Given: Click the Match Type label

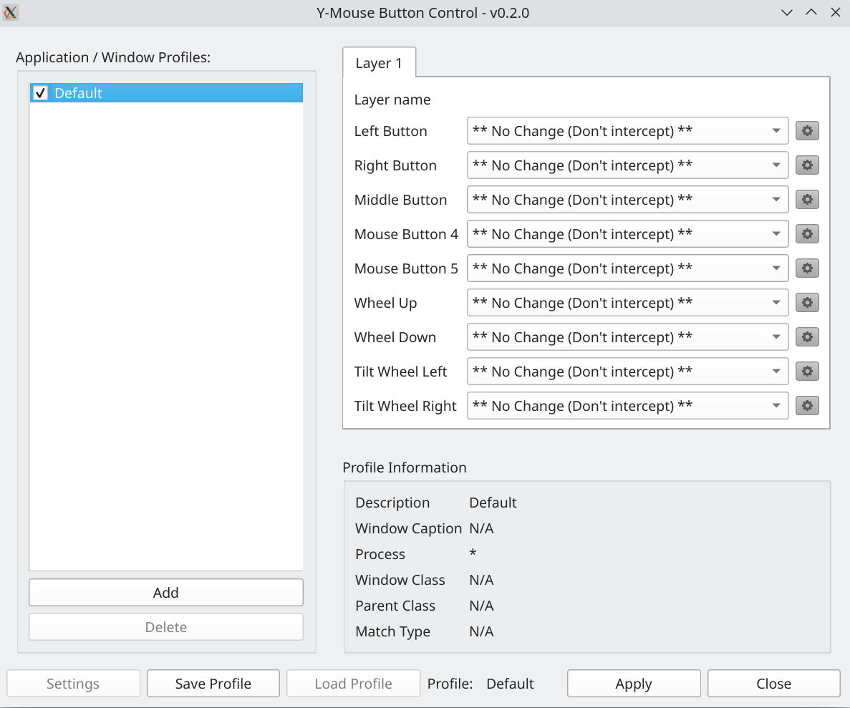Looking at the screenshot, I should [x=393, y=631].
